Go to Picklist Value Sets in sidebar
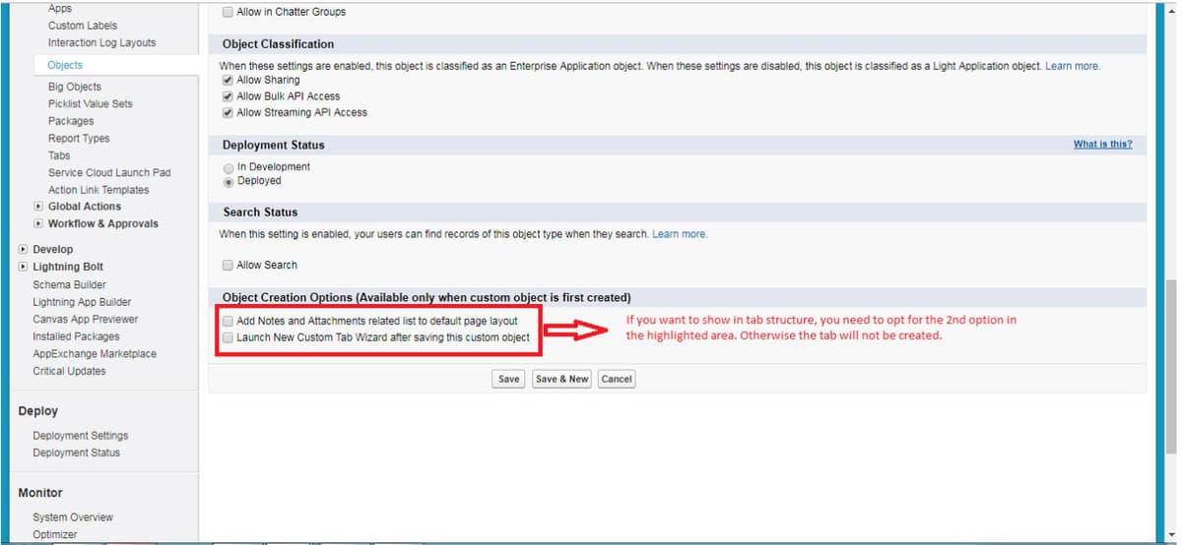Image resolution: width=1182 pixels, height=545 pixels. (x=90, y=104)
